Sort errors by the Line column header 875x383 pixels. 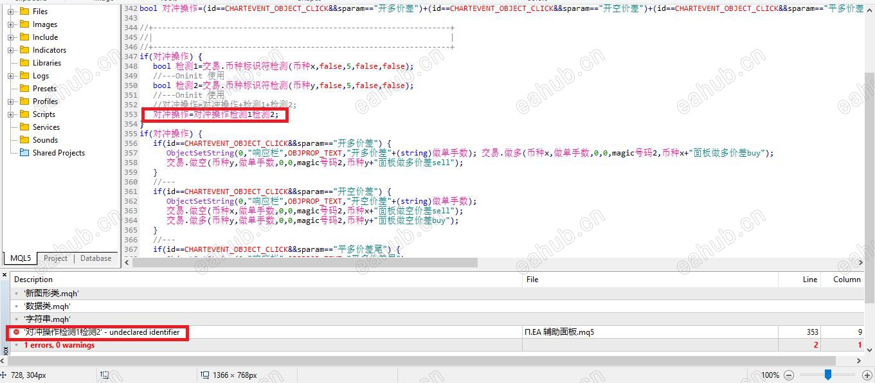[x=800, y=280]
